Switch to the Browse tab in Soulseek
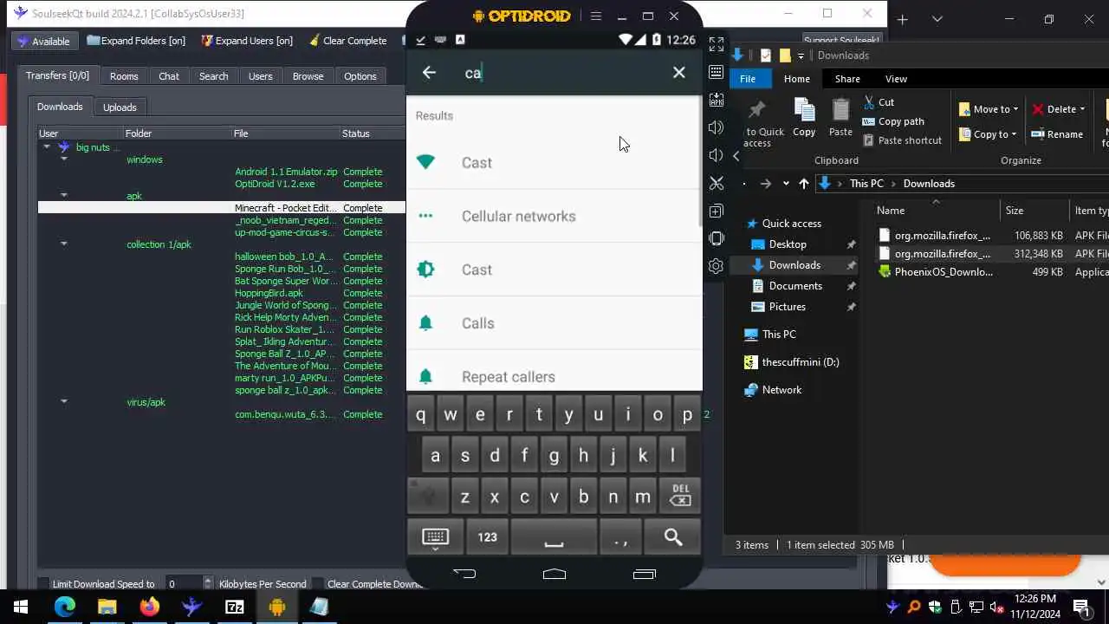 point(308,76)
